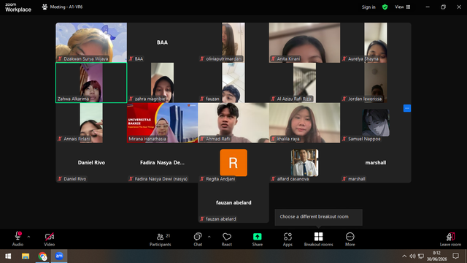Click alfard casanova's profile photo
The width and height of the screenshot is (467, 263).
pos(304,162)
